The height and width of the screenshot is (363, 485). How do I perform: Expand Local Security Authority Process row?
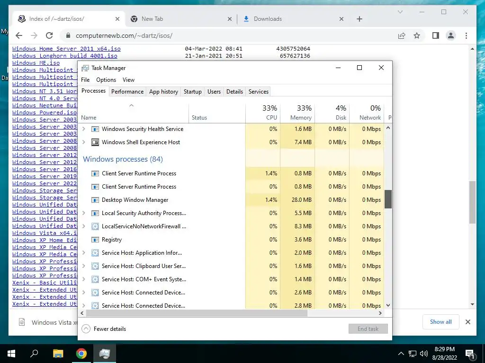coord(83,213)
